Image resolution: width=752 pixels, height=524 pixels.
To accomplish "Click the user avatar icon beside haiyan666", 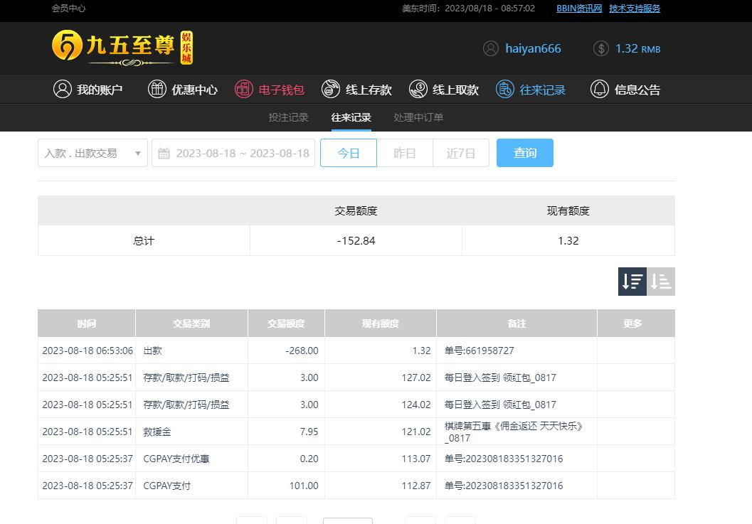I will click(x=491, y=48).
